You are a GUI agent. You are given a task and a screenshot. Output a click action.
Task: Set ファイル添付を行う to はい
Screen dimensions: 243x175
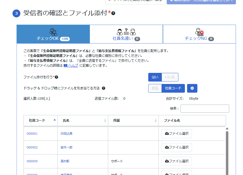(x=155, y=77)
